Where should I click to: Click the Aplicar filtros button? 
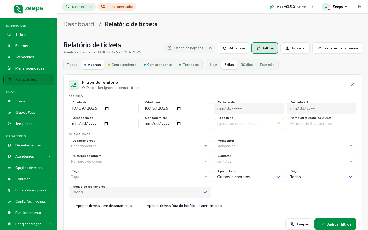(x=335, y=224)
